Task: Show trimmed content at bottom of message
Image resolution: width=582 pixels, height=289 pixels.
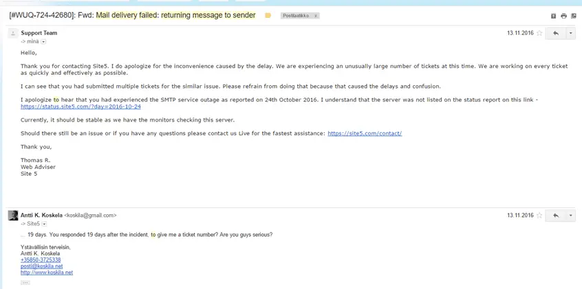Action: click(x=25, y=282)
